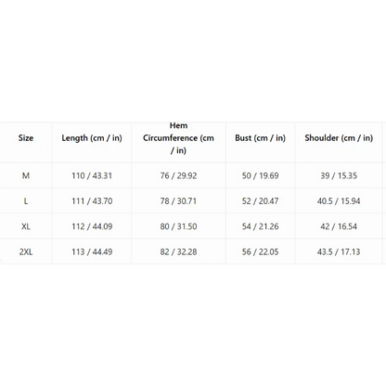Select the 50 / 19.69 bust cell
This screenshot has width=386, height=386.
260,175
